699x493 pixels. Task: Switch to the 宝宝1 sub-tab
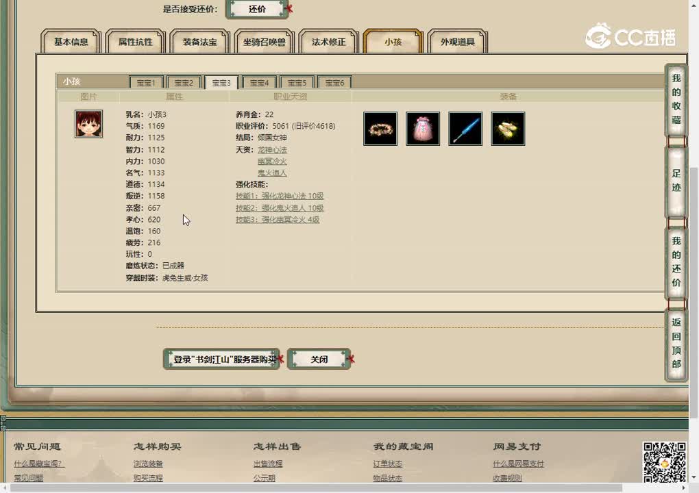point(146,82)
